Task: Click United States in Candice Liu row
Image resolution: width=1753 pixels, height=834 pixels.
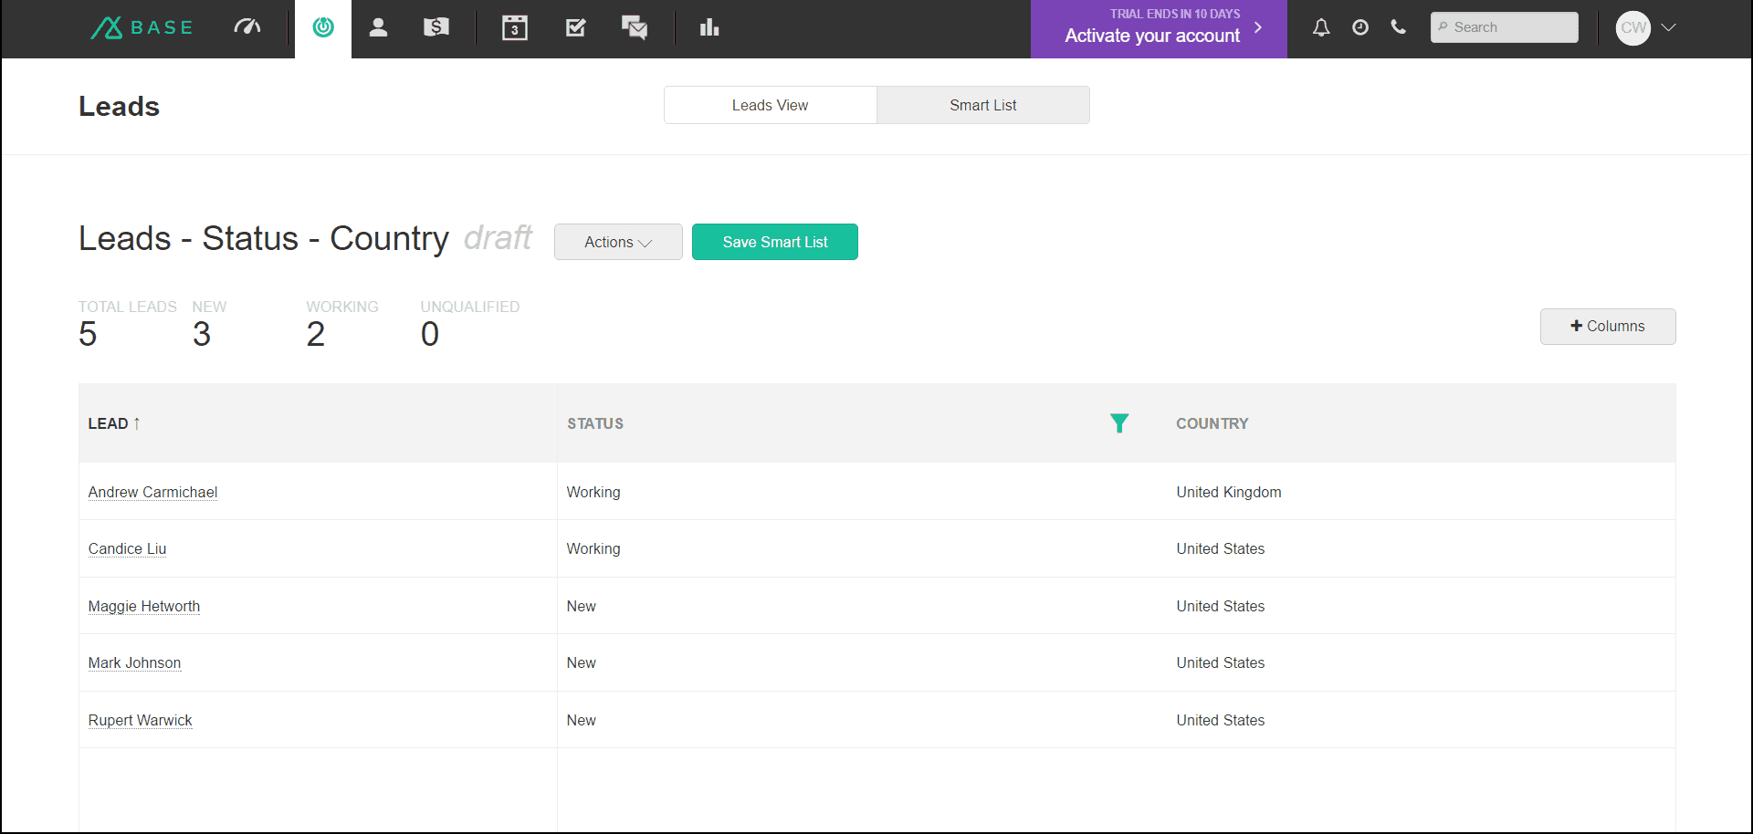Action: (1221, 548)
